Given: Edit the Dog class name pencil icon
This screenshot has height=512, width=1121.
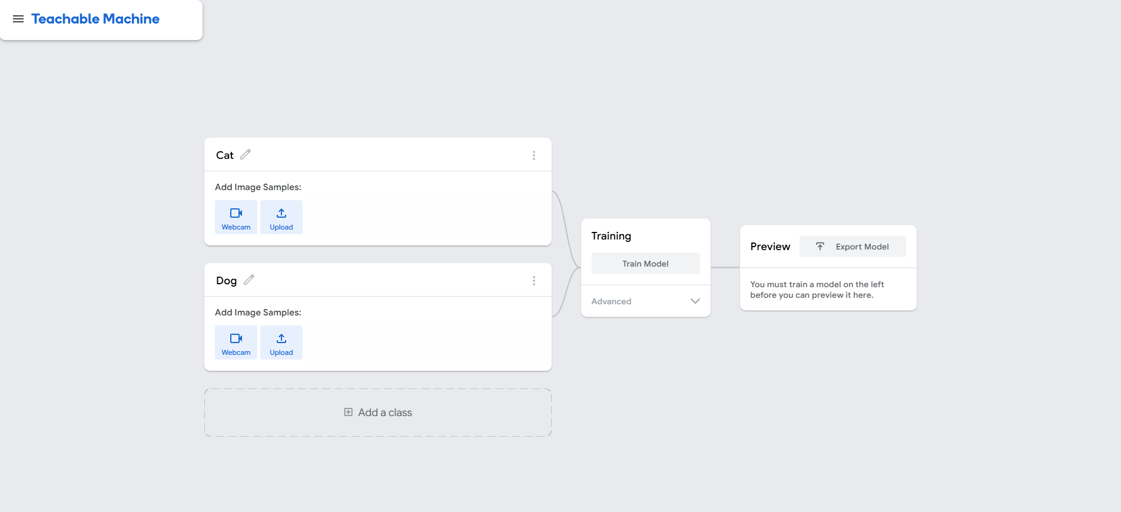Looking at the screenshot, I should click(x=249, y=280).
